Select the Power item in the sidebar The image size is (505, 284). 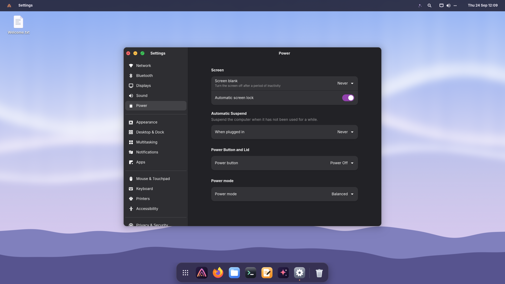(156, 106)
